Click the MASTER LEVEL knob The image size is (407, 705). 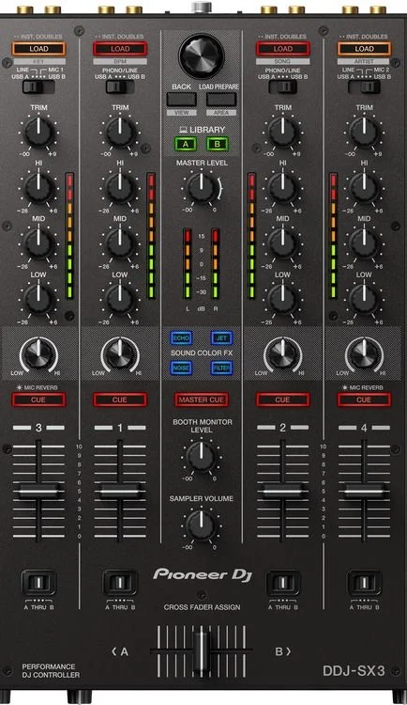pyautogui.click(x=202, y=187)
